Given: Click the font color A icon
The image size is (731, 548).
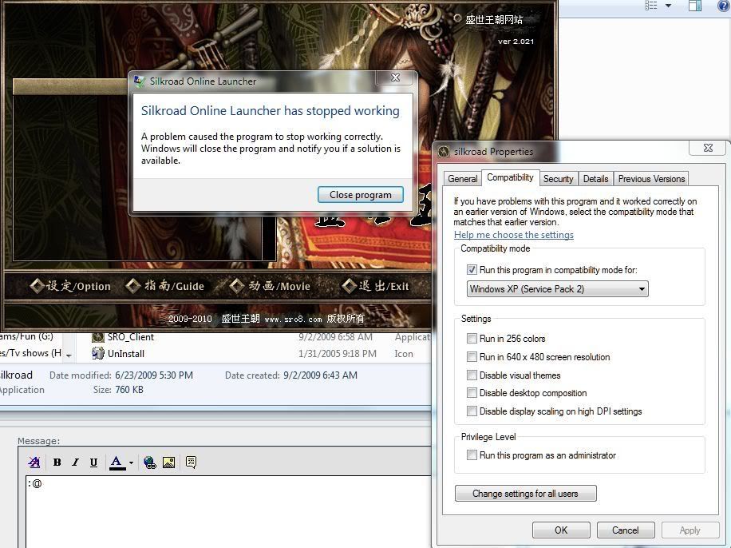Looking at the screenshot, I should pos(117,462).
